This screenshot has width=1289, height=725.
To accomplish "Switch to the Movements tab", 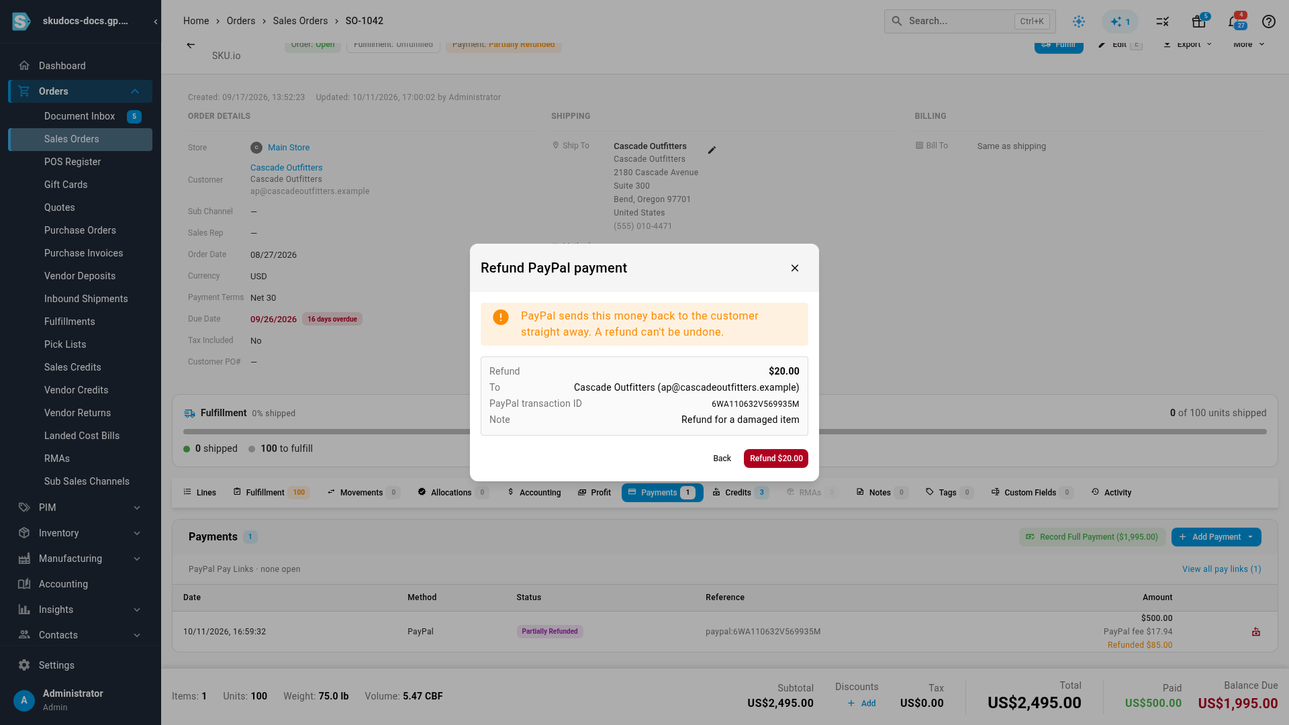I will pos(363,493).
